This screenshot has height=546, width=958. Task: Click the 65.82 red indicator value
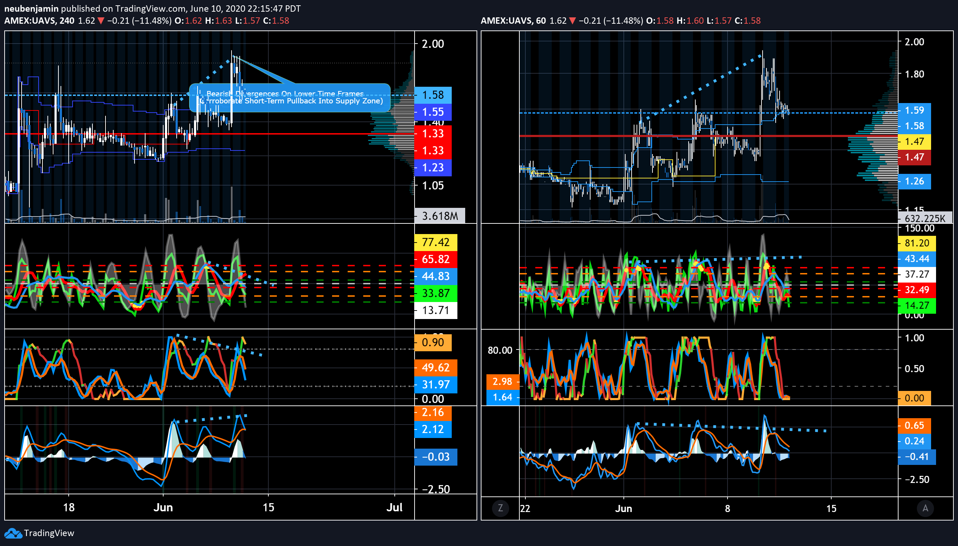tap(436, 259)
